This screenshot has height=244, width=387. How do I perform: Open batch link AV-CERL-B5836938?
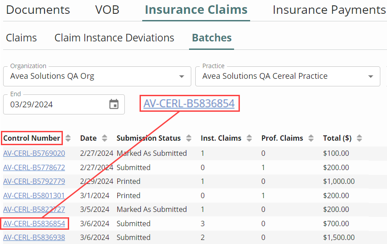[x=34, y=237]
